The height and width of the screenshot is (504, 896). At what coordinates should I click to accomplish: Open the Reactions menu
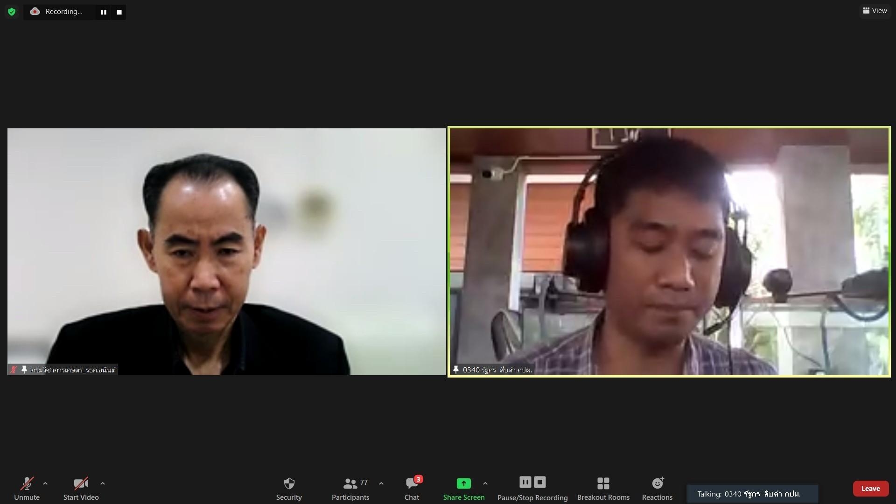coord(657,488)
